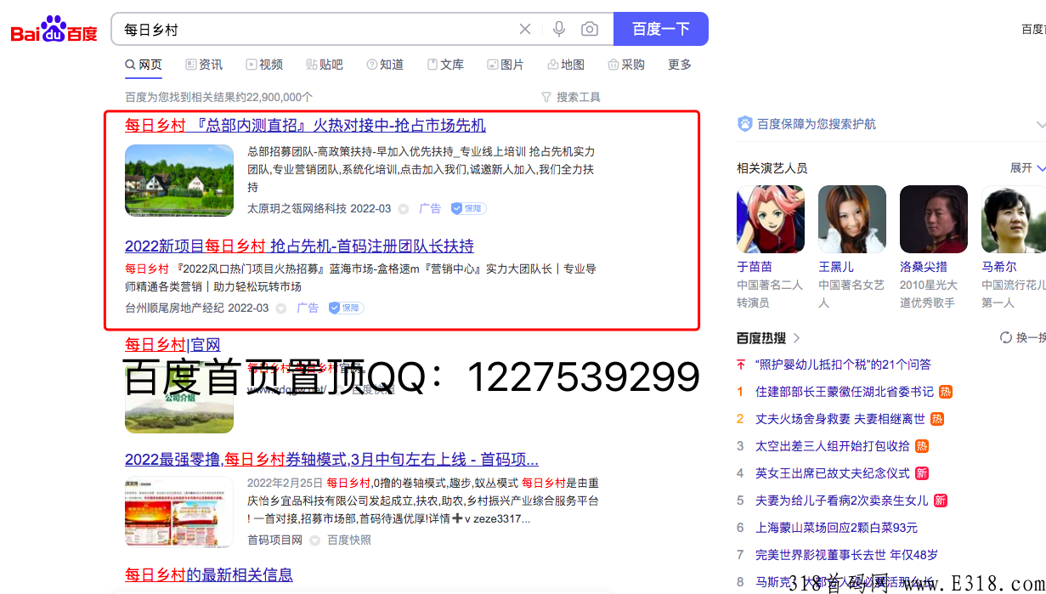This screenshot has width=1046, height=594.
Task: Open the 更多 tab
Action: tap(680, 65)
